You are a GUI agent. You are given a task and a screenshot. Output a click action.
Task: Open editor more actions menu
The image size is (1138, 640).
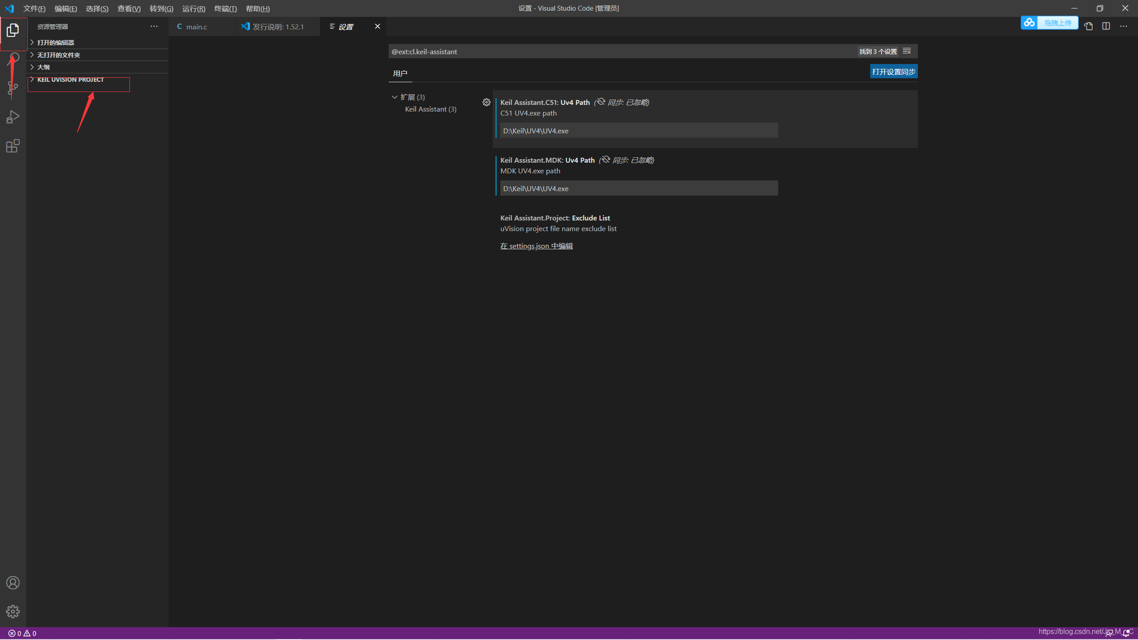click(1123, 26)
